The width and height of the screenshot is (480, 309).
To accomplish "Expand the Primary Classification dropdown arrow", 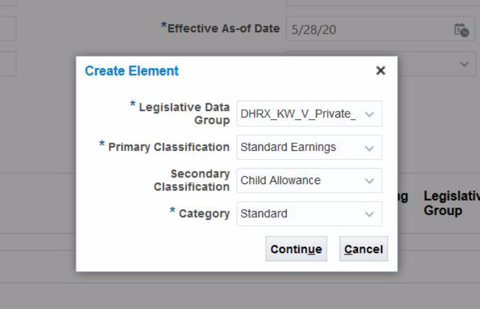I will pyautogui.click(x=369, y=147).
